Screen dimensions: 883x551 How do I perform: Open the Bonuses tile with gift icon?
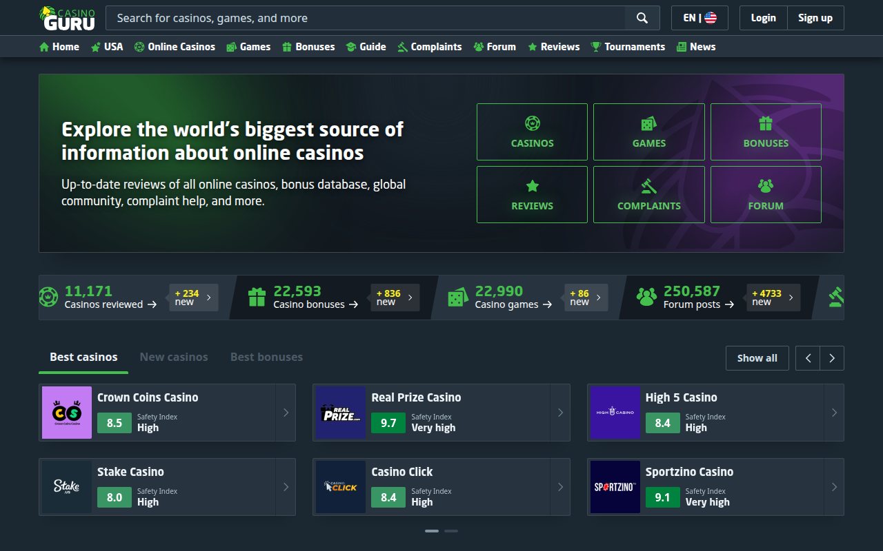click(x=766, y=132)
